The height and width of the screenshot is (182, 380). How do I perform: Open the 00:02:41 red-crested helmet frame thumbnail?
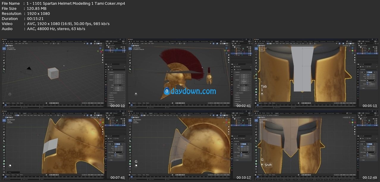click(x=190, y=74)
